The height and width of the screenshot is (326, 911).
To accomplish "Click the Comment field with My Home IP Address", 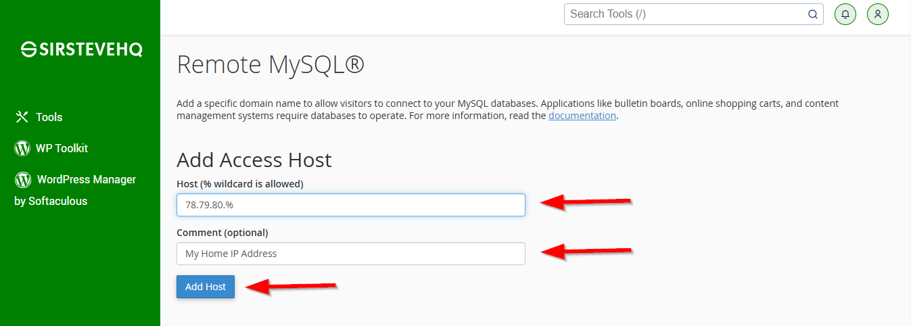I will pyautogui.click(x=351, y=254).
